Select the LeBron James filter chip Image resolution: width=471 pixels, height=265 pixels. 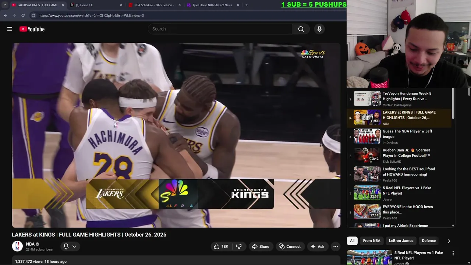pyautogui.click(x=401, y=241)
